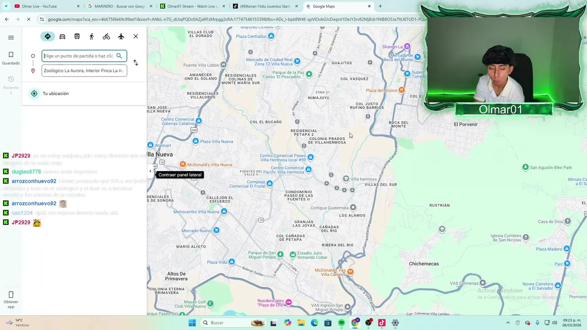The height and width of the screenshot is (330, 587).
Task: Choose public transit travel mode
Action: [x=77, y=37]
